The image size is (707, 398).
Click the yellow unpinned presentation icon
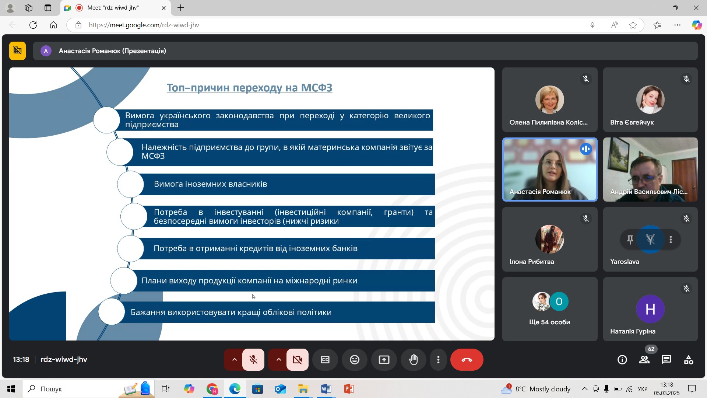(x=17, y=51)
